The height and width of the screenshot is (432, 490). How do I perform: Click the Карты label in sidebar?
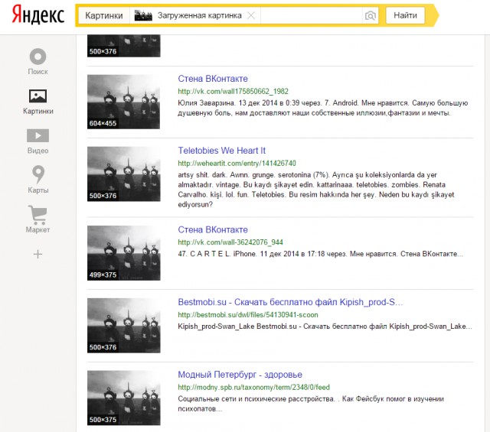point(38,190)
